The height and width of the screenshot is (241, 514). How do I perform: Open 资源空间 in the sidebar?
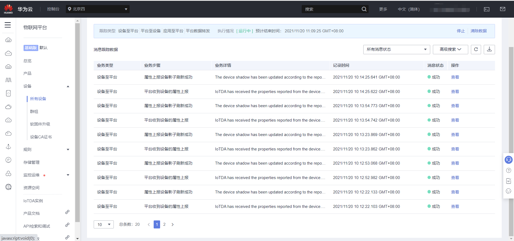coord(31,188)
